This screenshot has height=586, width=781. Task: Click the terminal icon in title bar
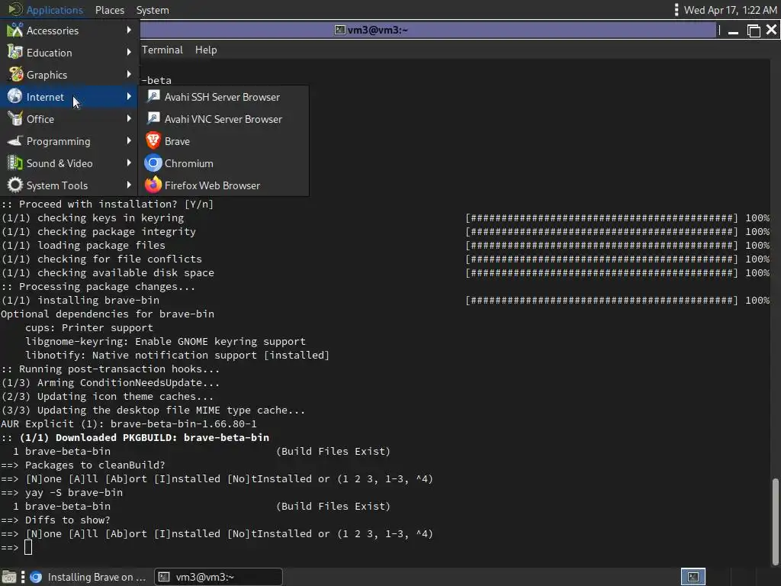click(x=339, y=30)
